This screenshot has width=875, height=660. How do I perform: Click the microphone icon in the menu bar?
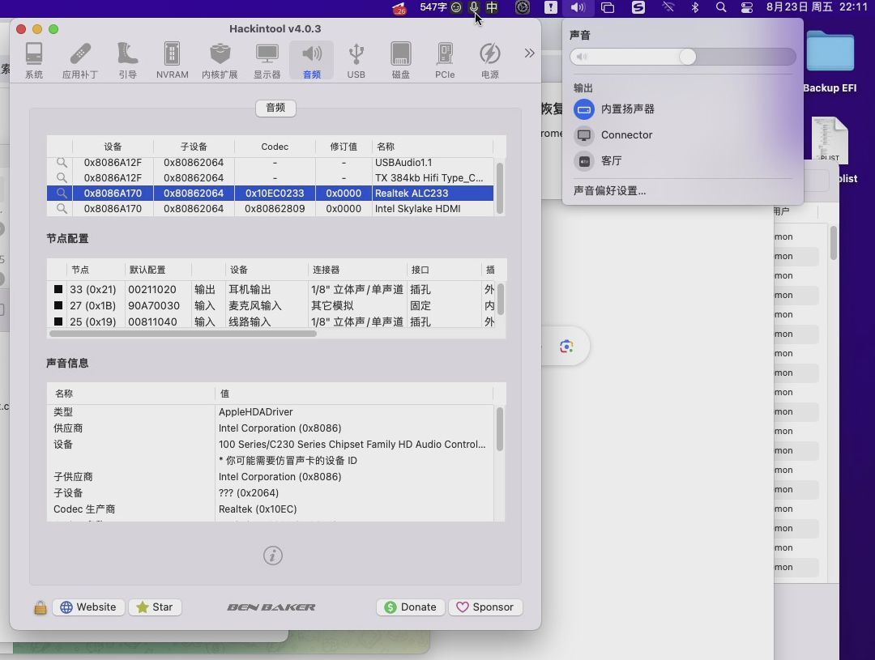click(474, 7)
